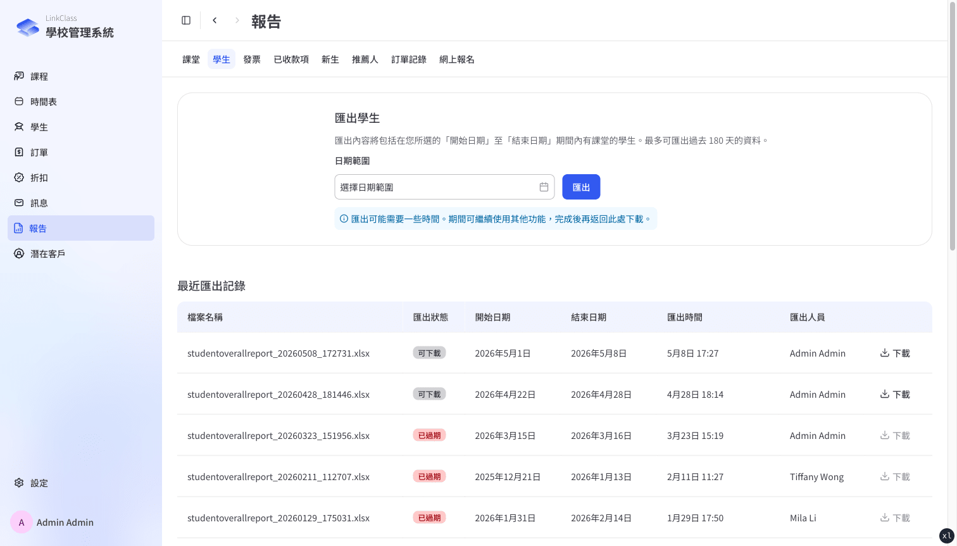Download the 20260508_172731 report
Viewport: 957px width, 546px height.
895,353
